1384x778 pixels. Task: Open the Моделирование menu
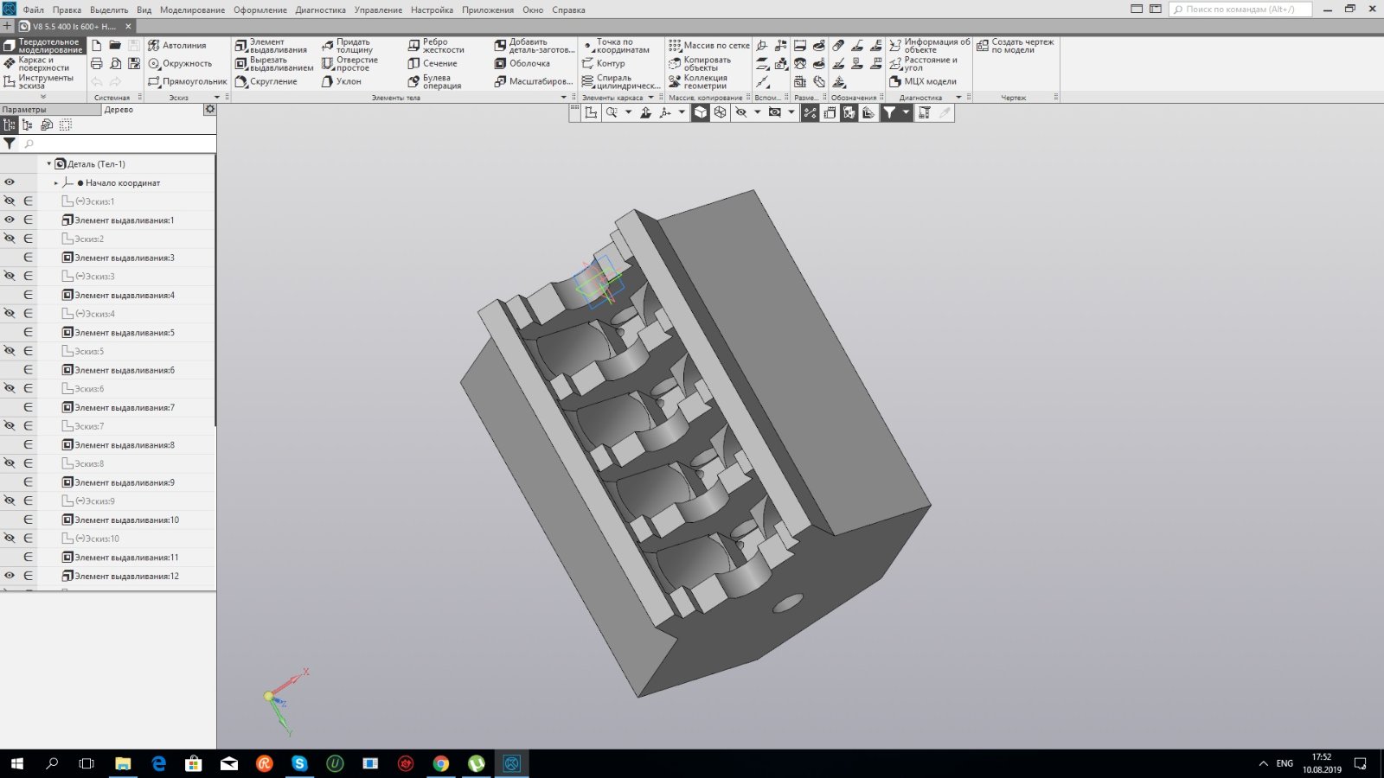click(192, 10)
